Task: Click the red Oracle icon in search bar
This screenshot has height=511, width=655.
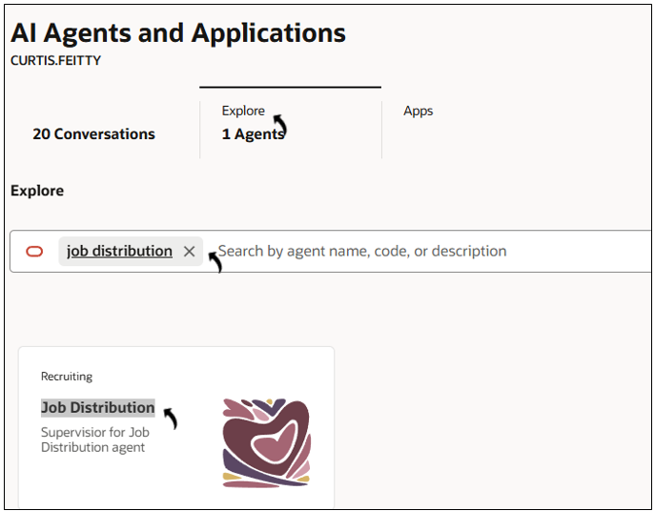Action: (34, 251)
